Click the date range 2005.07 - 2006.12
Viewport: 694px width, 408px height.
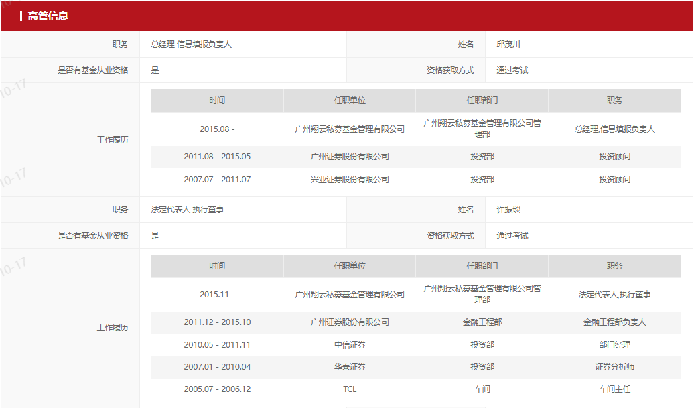click(x=217, y=389)
